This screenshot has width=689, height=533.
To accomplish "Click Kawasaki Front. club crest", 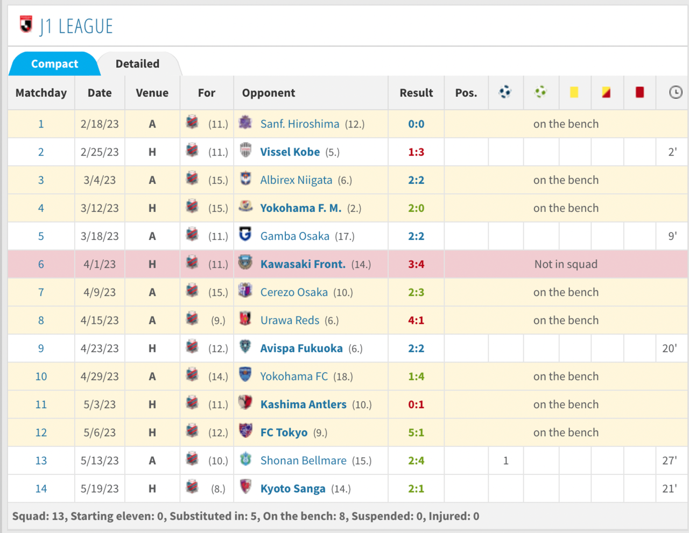I will point(245,262).
